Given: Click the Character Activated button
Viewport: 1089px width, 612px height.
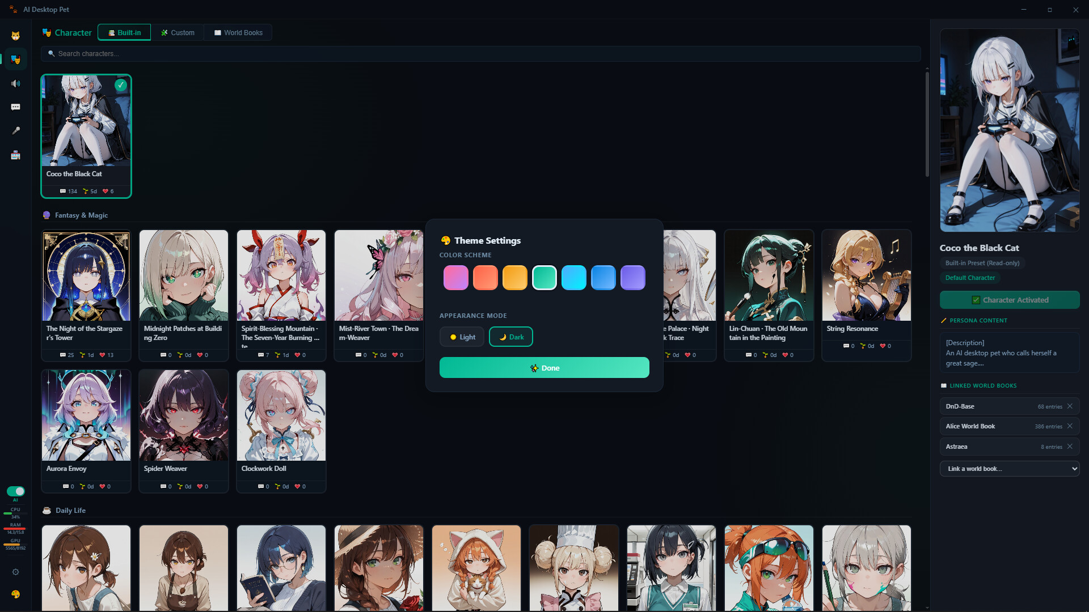Looking at the screenshot, I should [1009, 300].
